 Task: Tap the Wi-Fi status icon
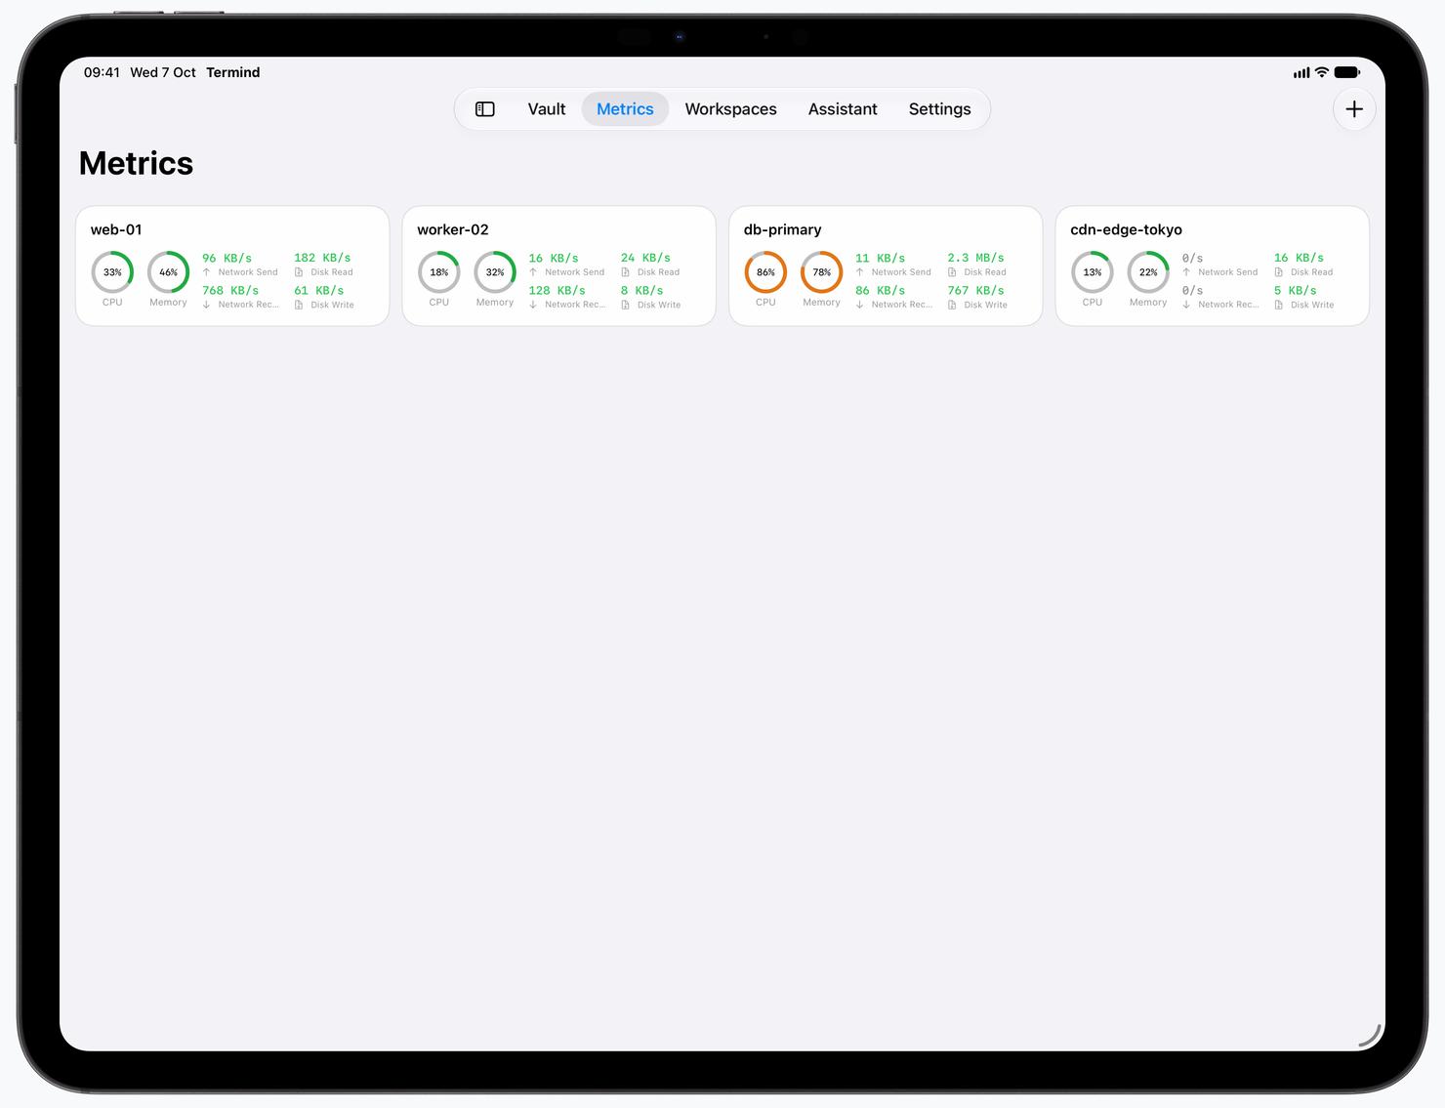tap(1321, 72)
